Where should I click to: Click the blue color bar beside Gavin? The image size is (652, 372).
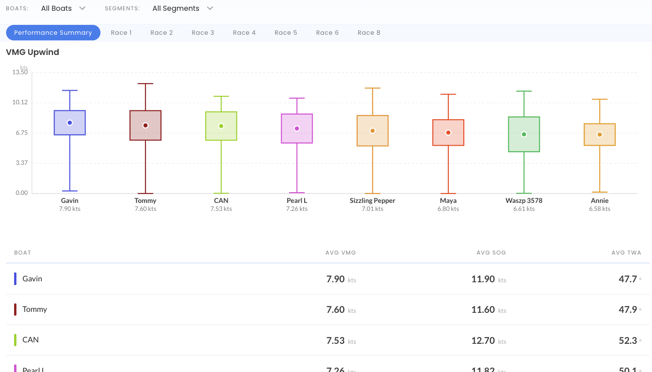(x=15, y=279)
